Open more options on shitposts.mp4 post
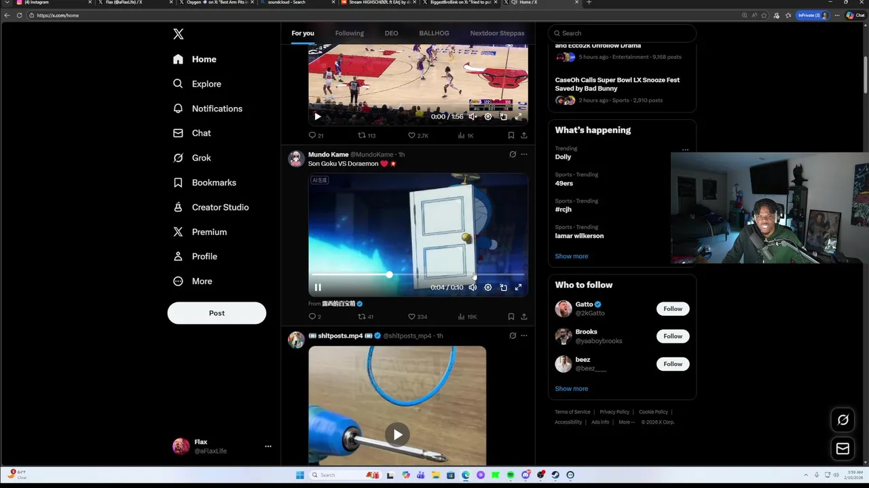The image size is (869, 488). [x=523, y=335]
